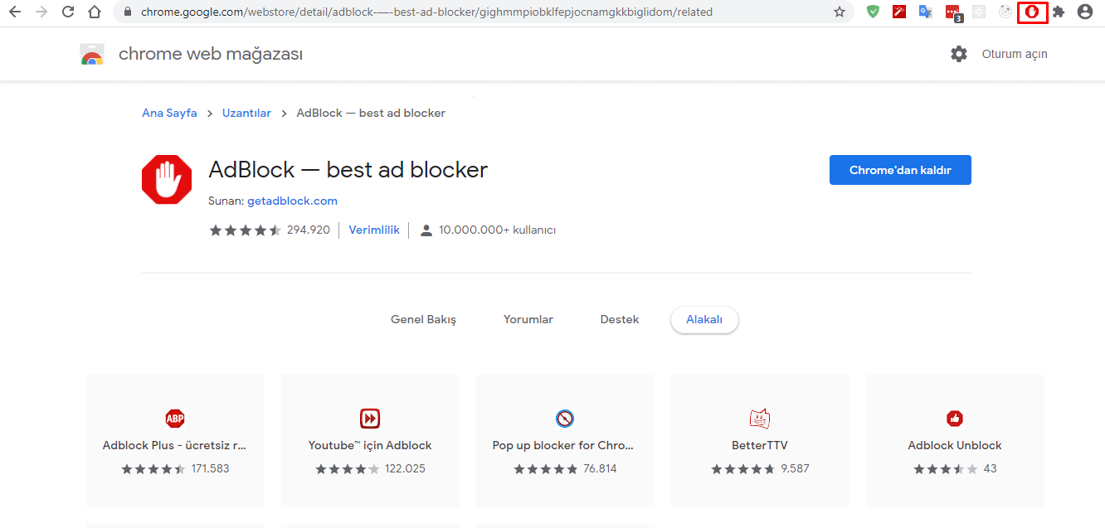Click the Youtube Adblock fast-forward icon

[x=370, y=418]
